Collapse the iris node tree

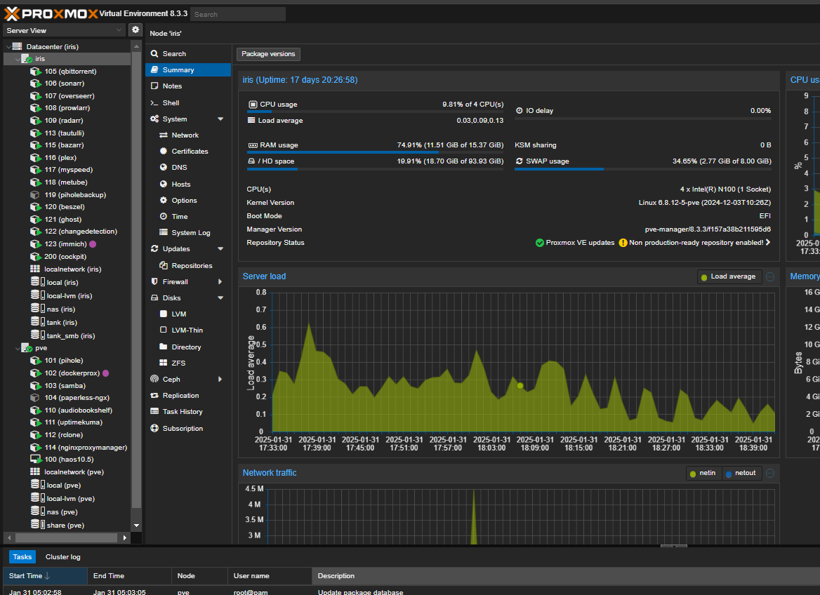tap(18, 58)
